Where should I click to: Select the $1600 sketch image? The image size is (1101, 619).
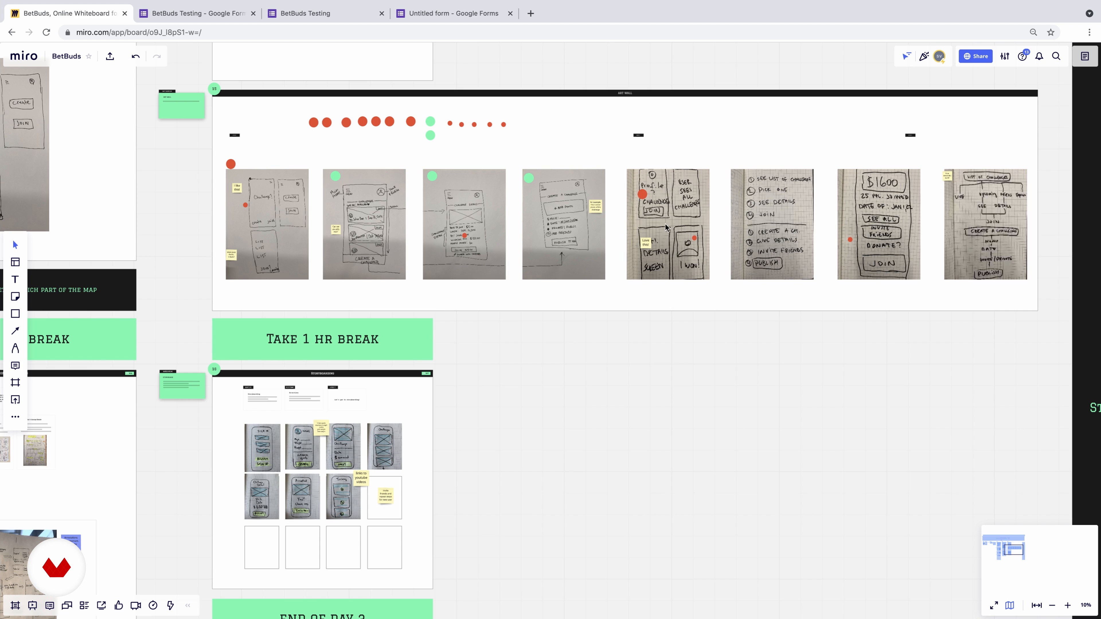click(x=879, y=224)
